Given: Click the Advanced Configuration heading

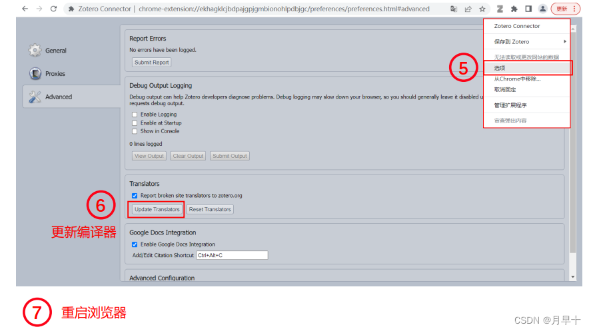Looking at the screenshot, I should coord(162,278).
